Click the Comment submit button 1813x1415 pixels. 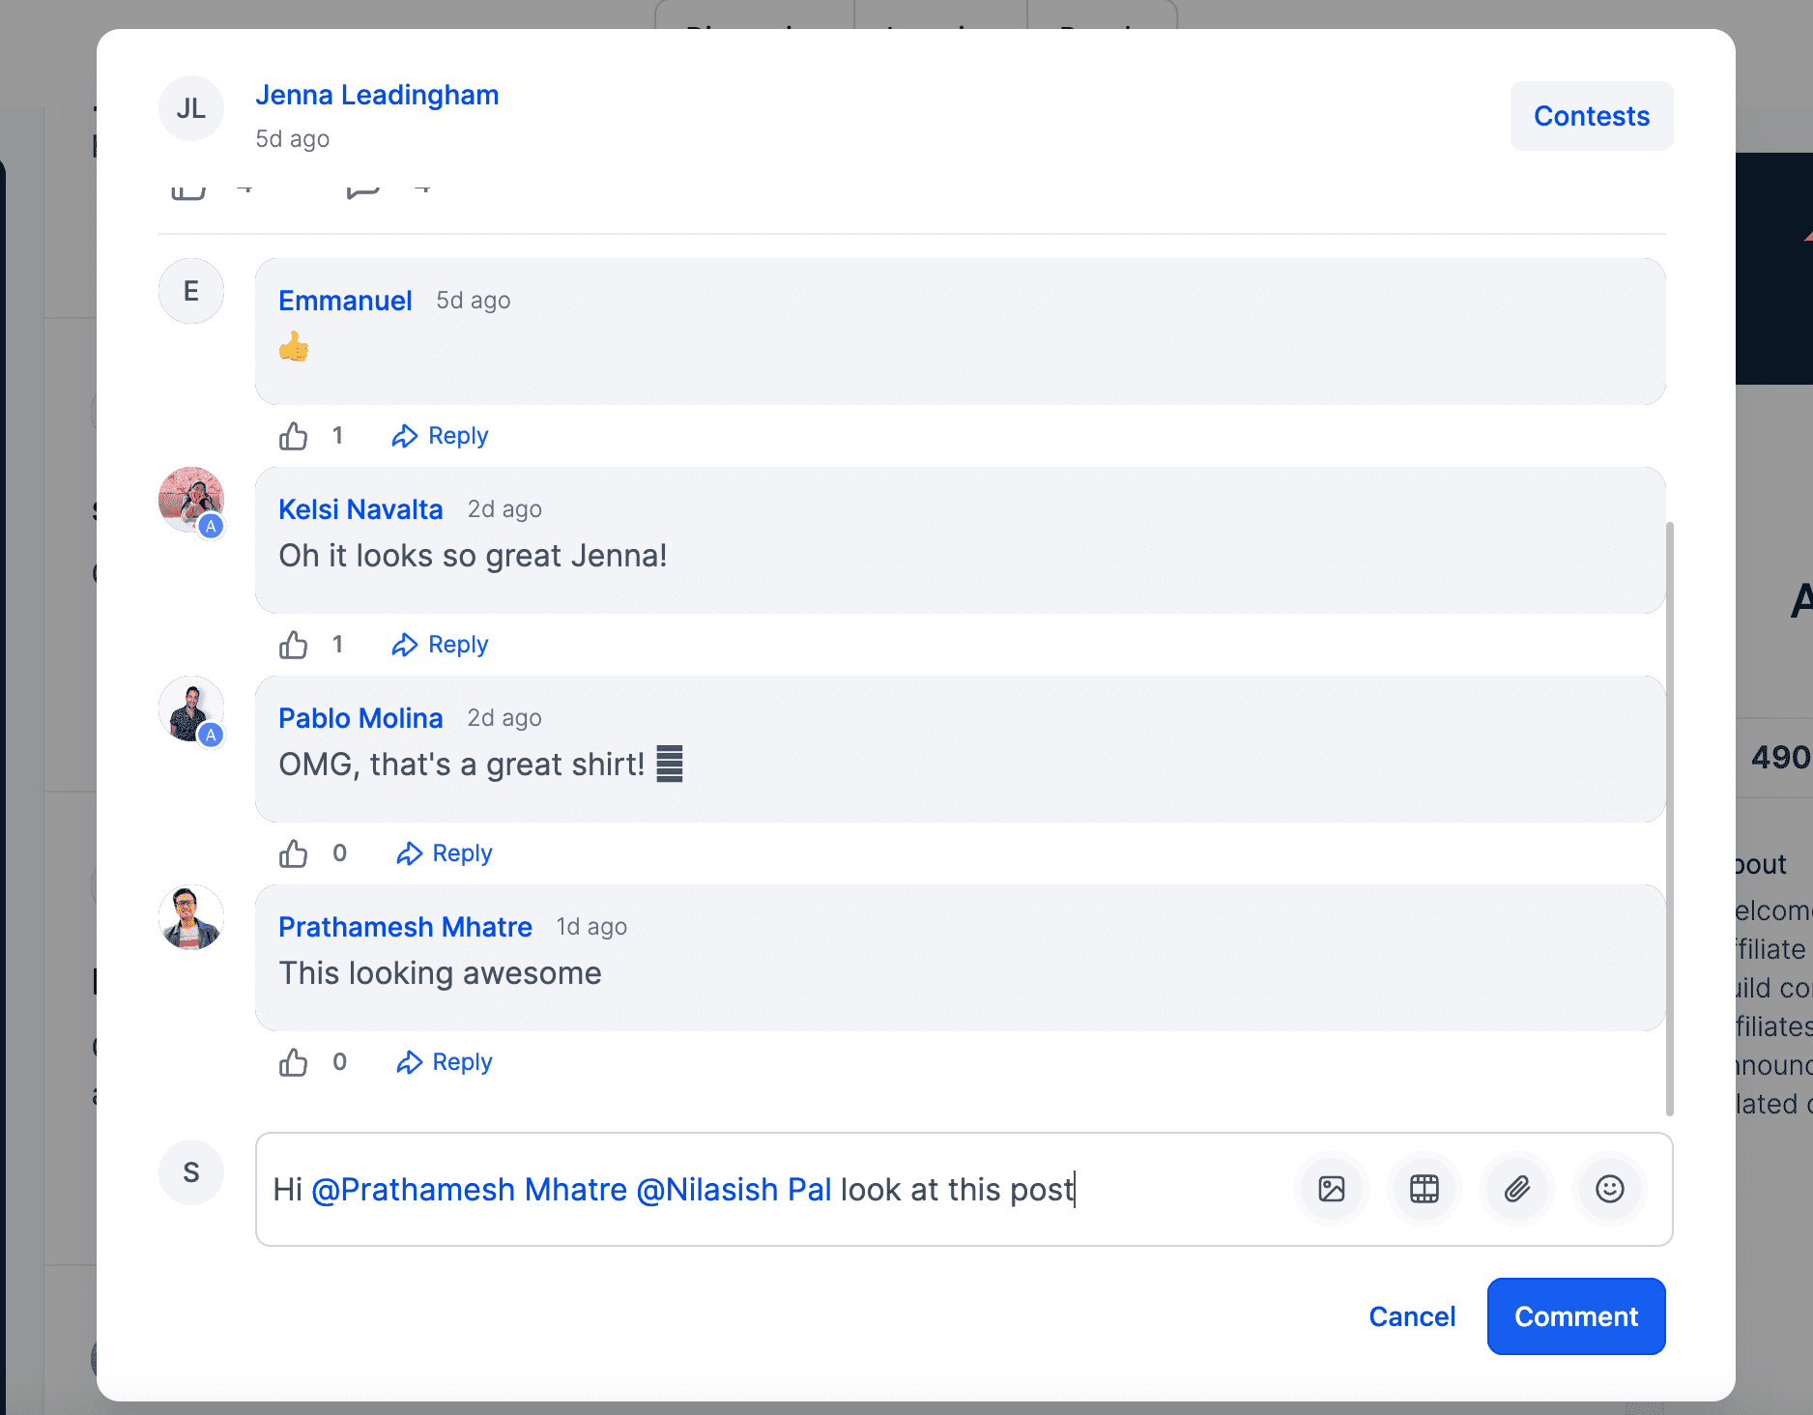[1576, 1316]
